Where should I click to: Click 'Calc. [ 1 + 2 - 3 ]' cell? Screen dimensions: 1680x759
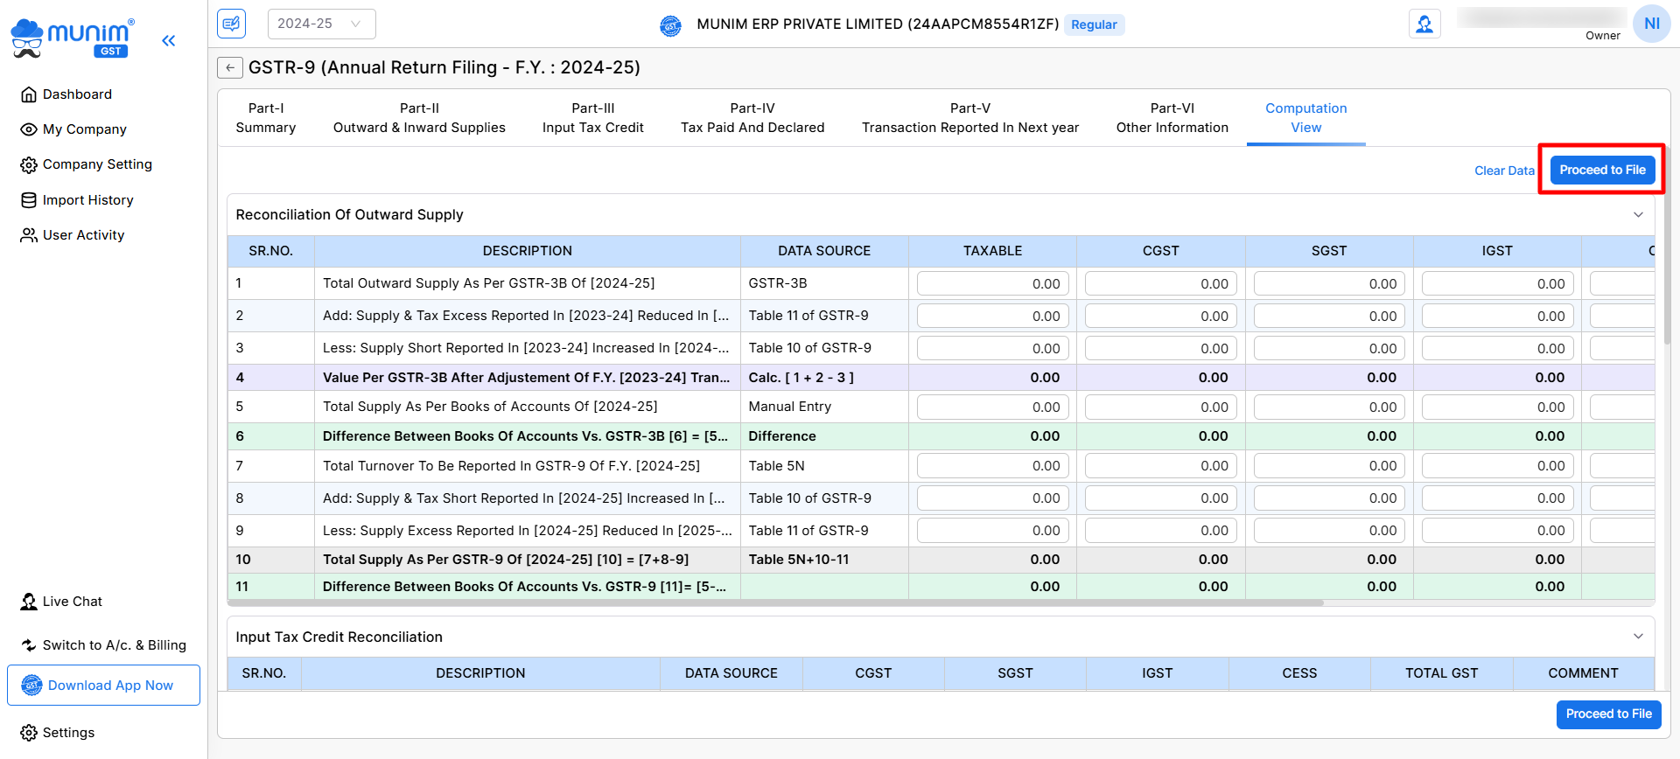pyautogui.click(x=823, y=378)
